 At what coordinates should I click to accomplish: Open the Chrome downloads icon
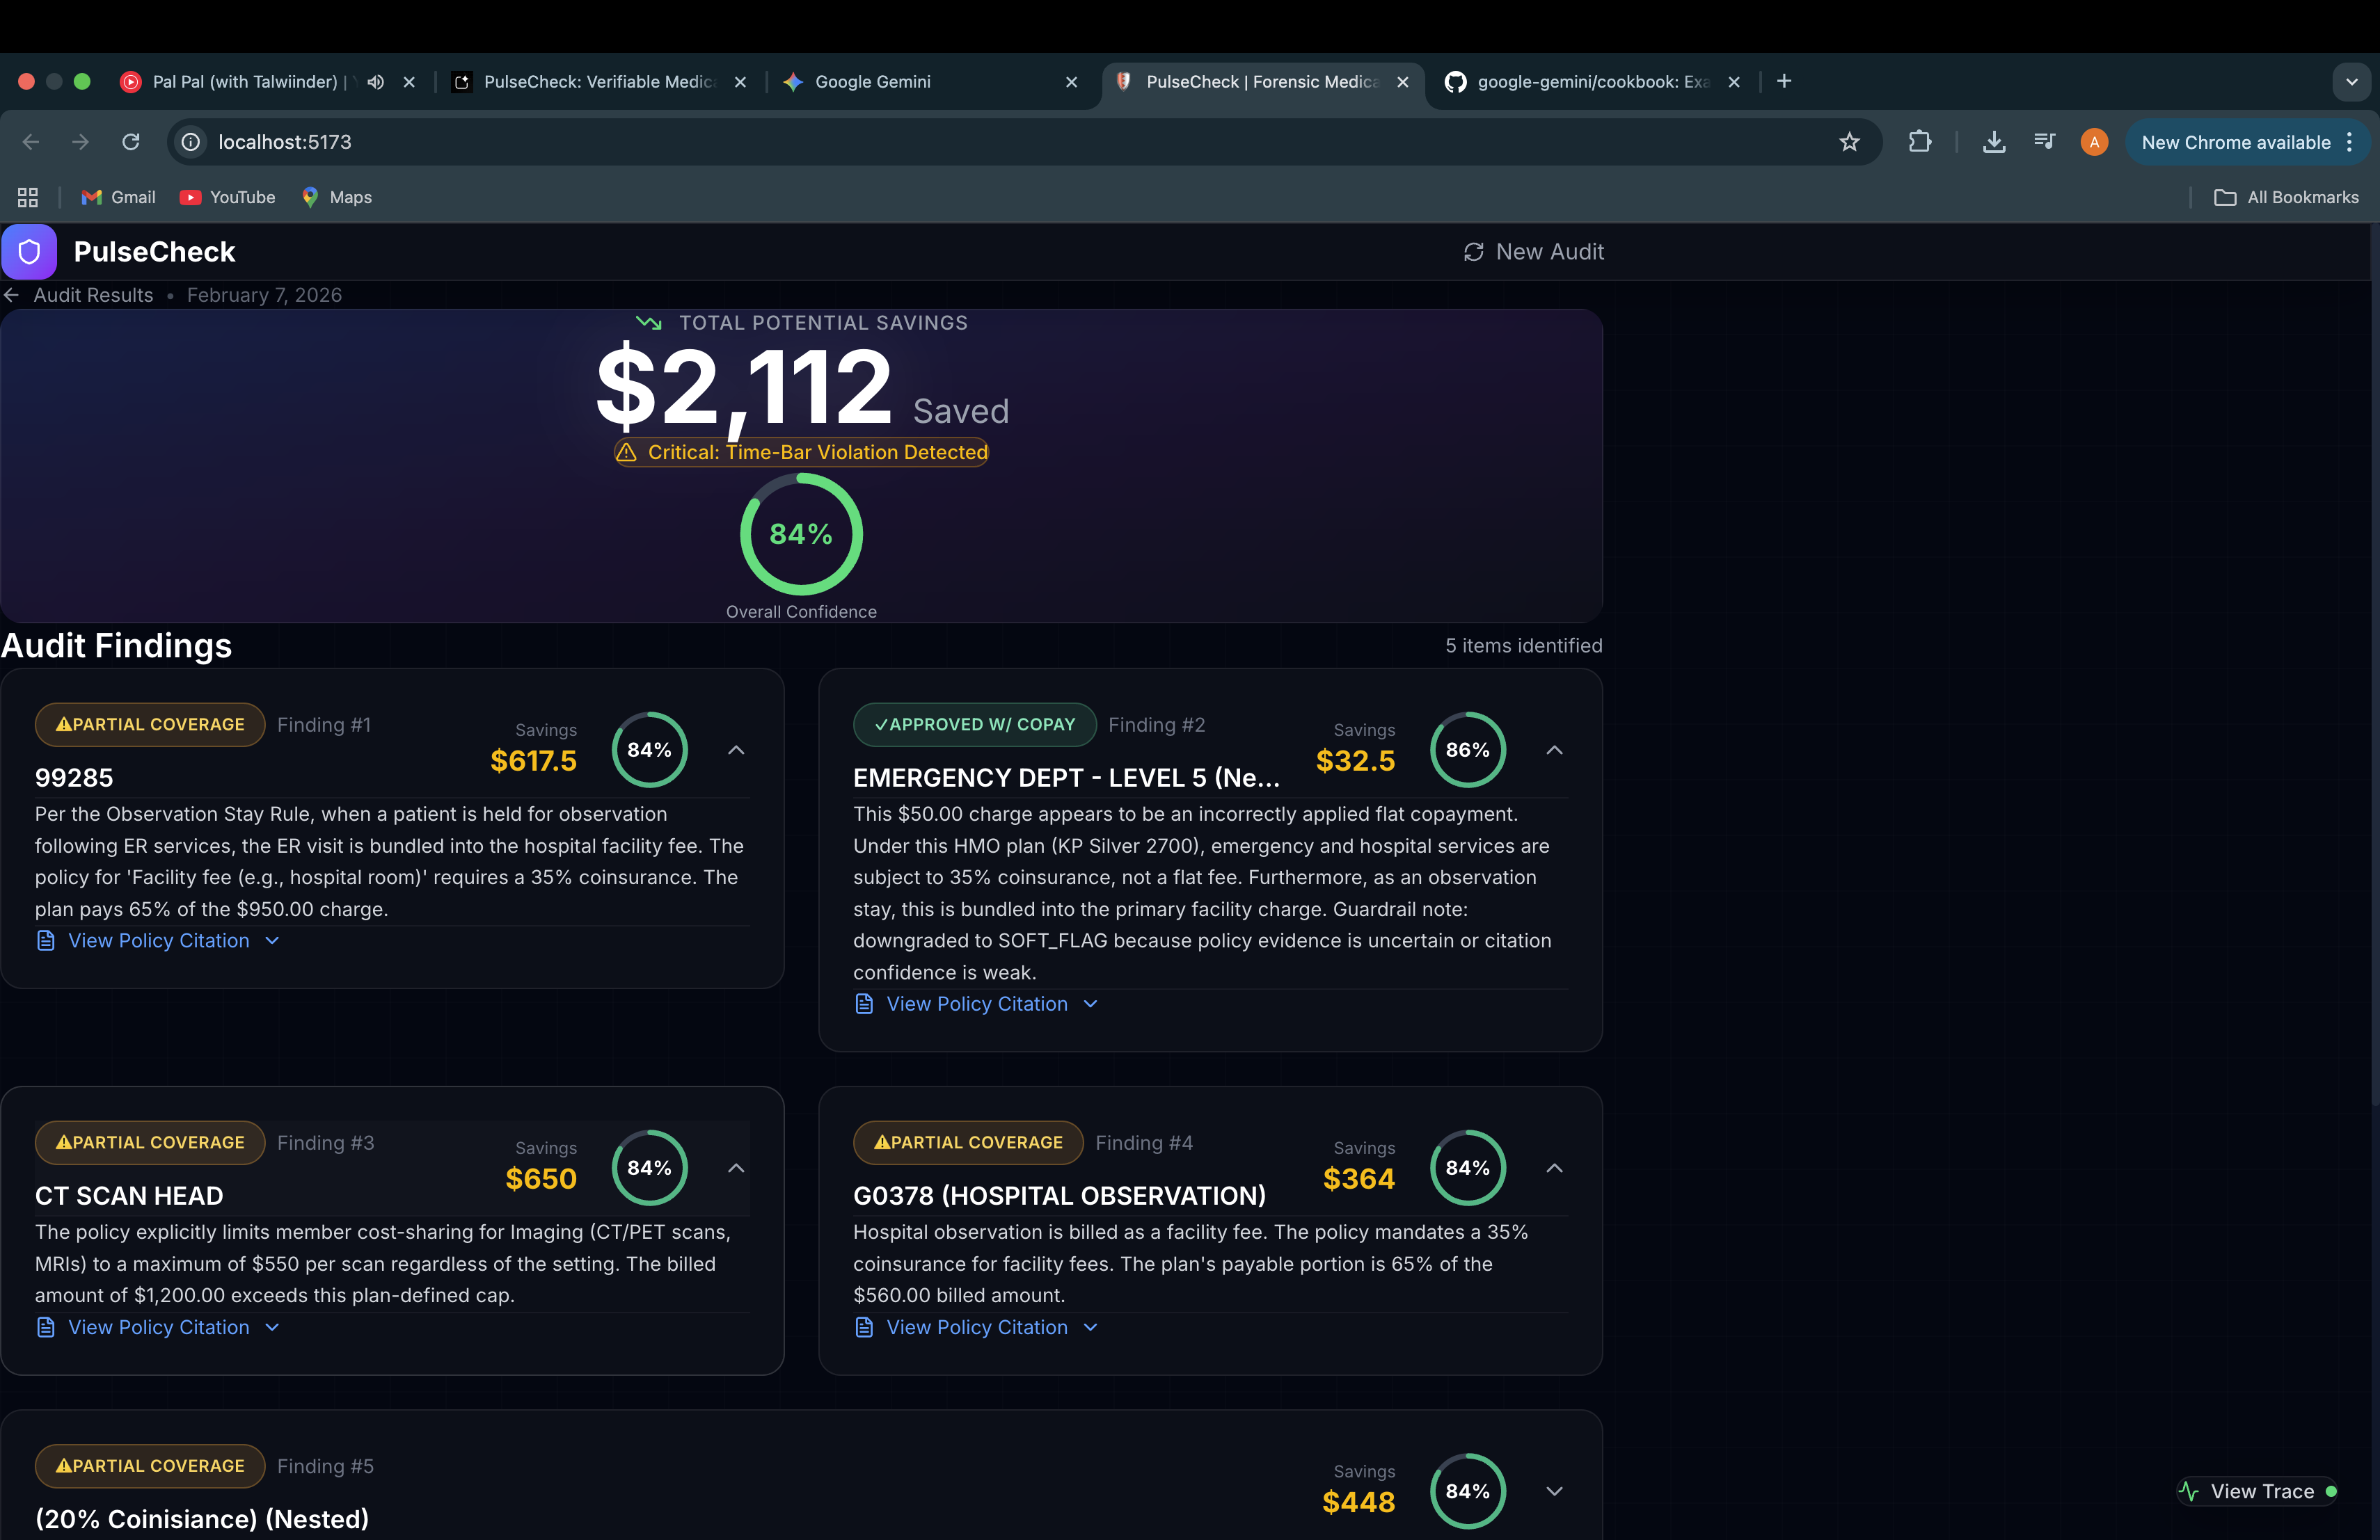click(1993, 142)
